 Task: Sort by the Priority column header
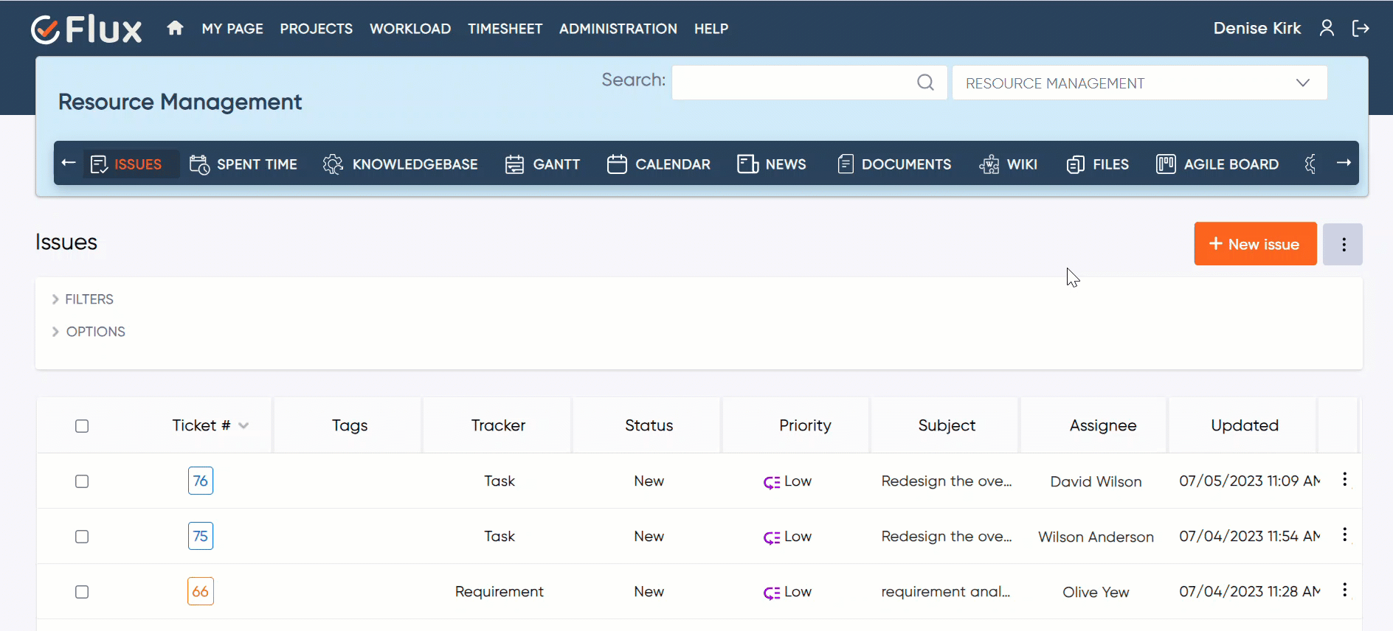click(x=804, y=425)
